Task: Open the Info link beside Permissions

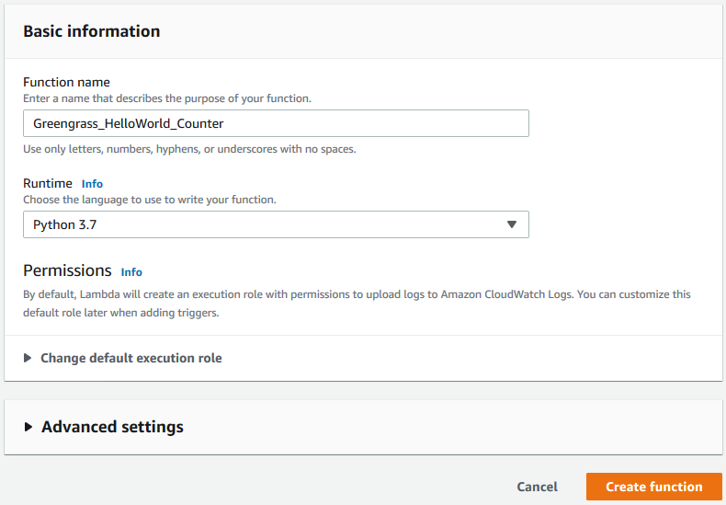Action: [131, 272]
